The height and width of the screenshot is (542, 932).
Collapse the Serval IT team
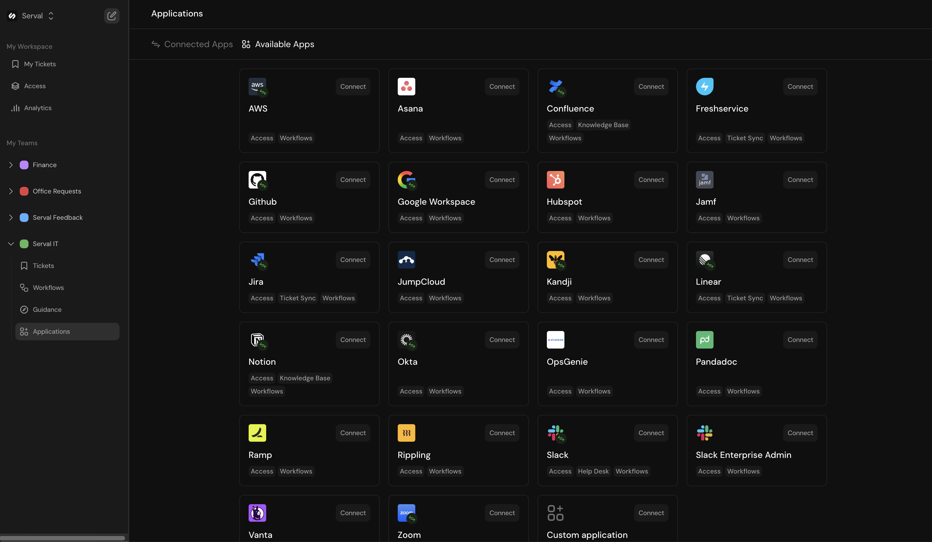(x=11, y=244)
